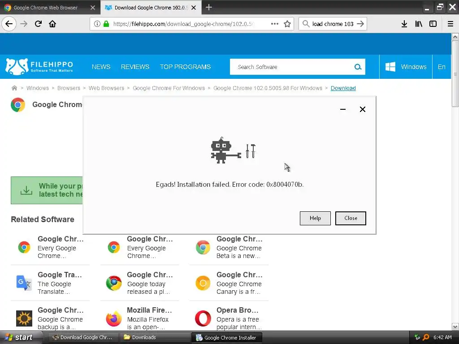Open the REVIEWS menu item
Viewport: 459px width, 344px height.
[x=135, y=67]
